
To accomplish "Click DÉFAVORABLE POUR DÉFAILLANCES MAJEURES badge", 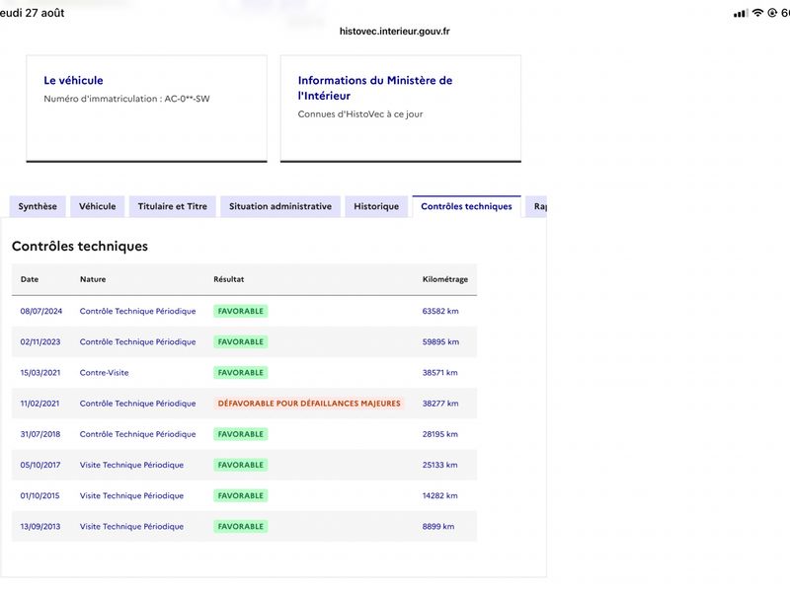I will pyautogui.click(x=309, y=404).
